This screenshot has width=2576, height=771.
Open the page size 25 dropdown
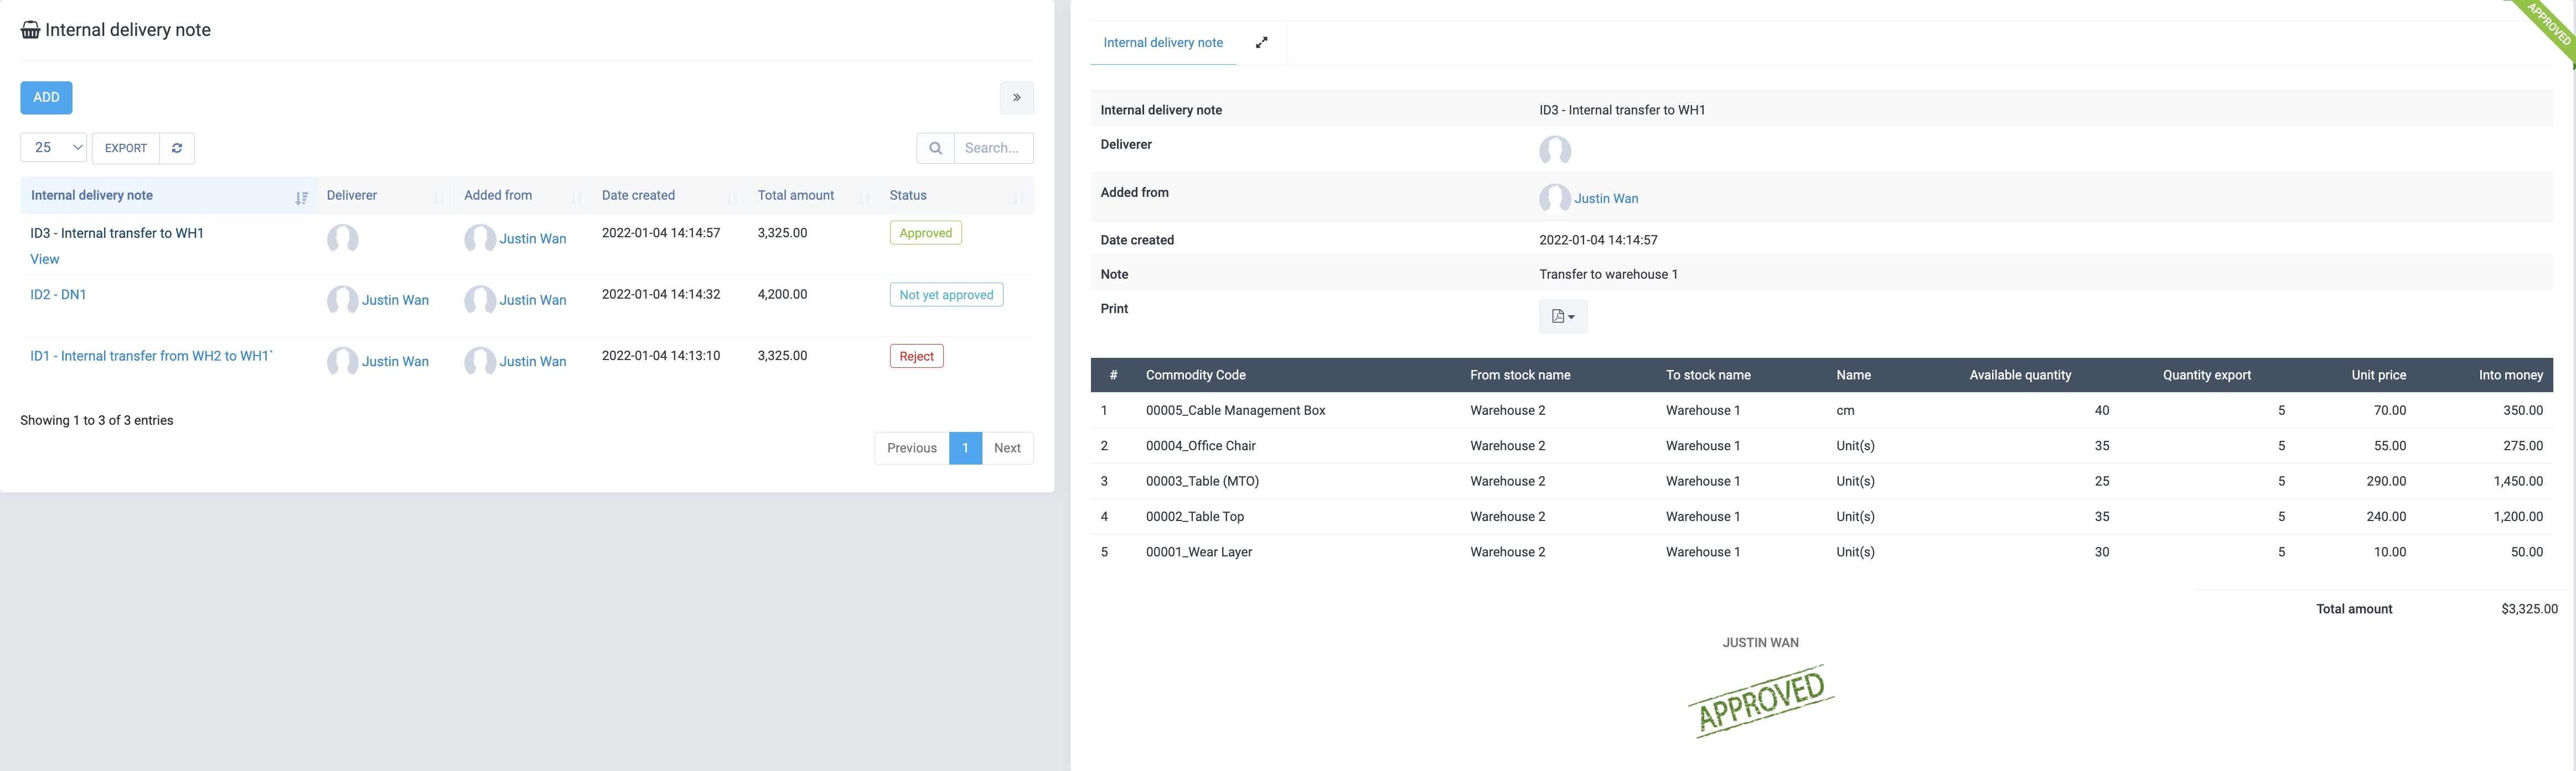[54, 148]
